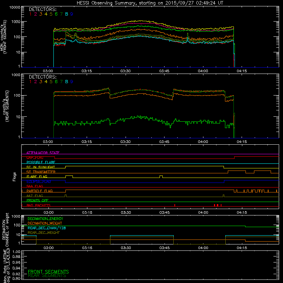Viewport: 283px width, 283px height.
Task: Select the ATTENUATOR_STATE flag label
Action: pos(43,153)
